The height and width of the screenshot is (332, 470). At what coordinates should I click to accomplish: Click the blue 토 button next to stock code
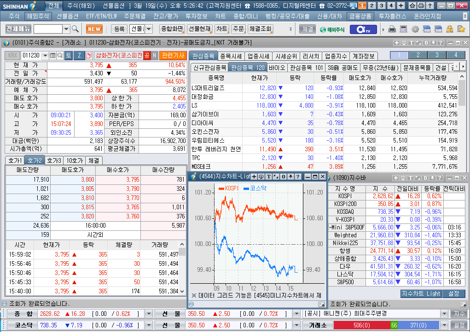tap(69, 55)
